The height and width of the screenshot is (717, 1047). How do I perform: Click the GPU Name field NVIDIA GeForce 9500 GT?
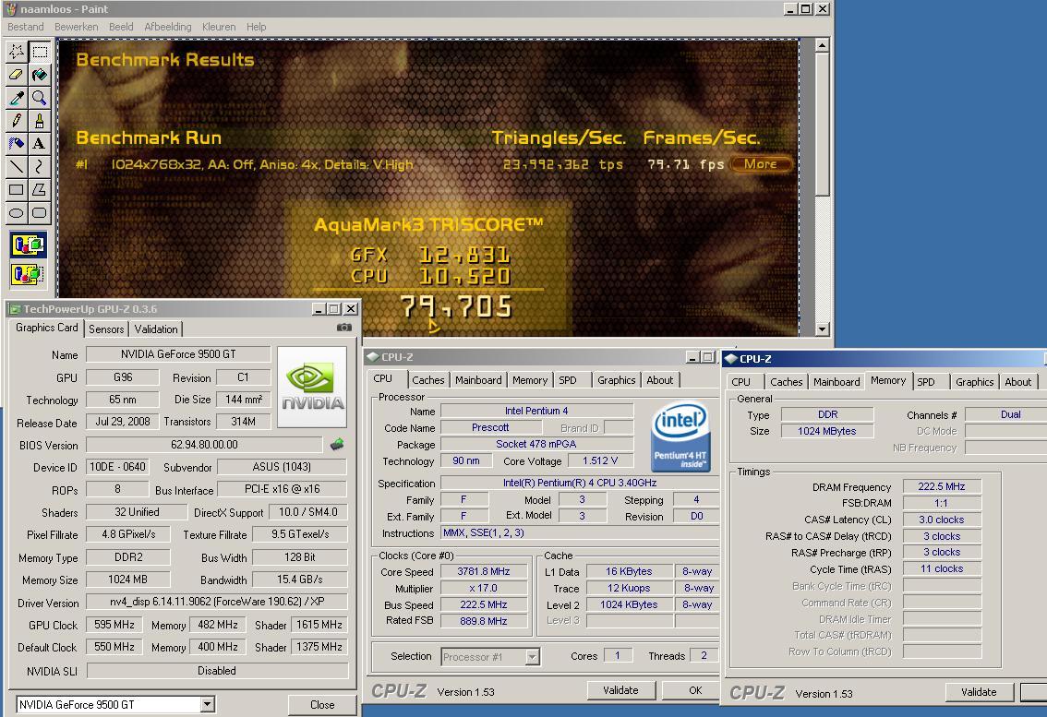[x=178, y=354]
